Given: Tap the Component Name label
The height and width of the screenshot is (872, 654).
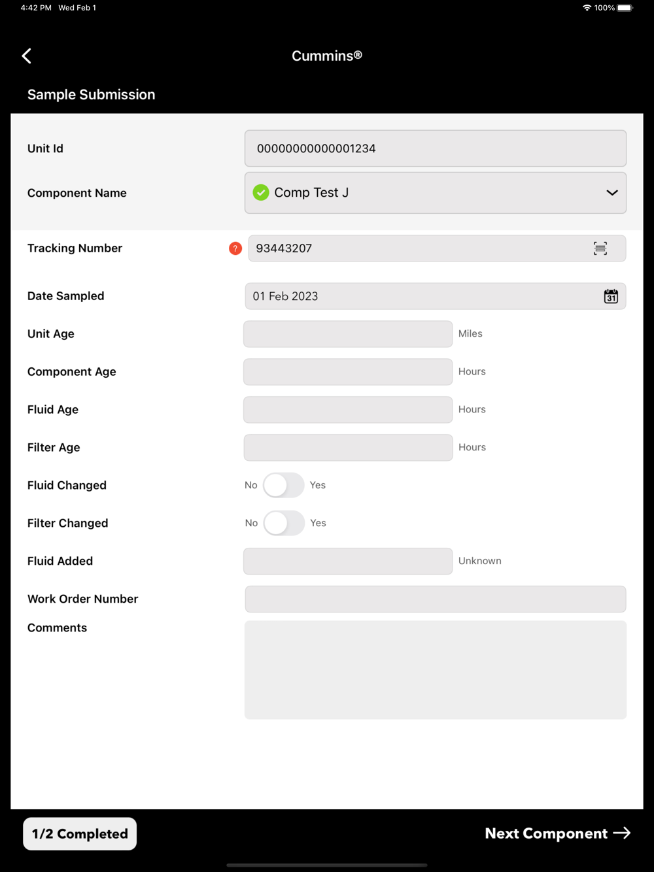Looking at the screenshot, I should [77, 193].
